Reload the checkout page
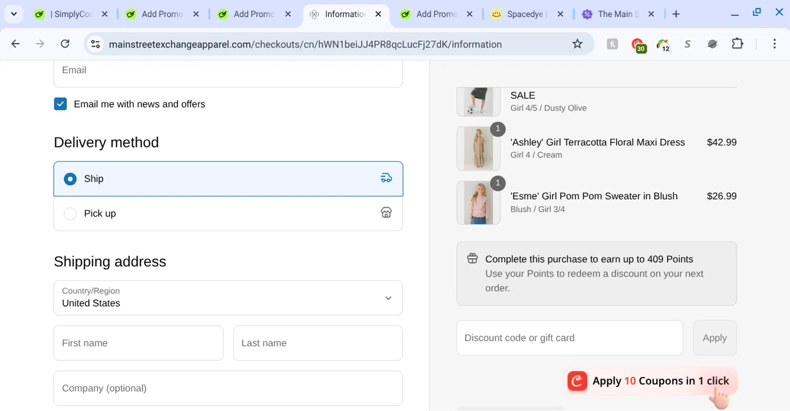This screenshot has height=411, width=790. 65,44
